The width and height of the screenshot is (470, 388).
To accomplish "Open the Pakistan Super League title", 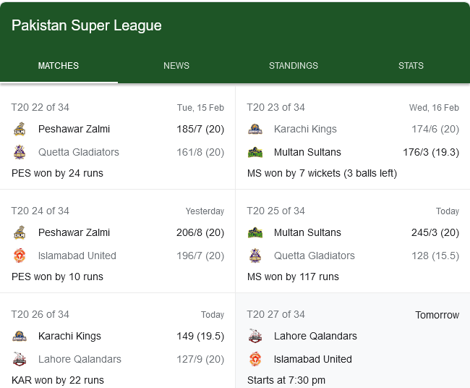I will 87,25.
